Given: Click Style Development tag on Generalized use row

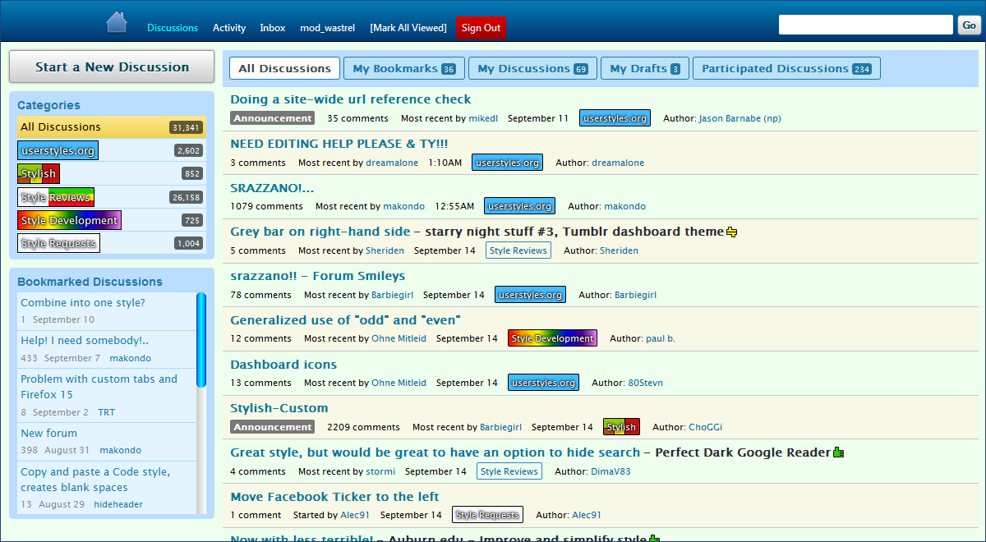Looking at the screenshot, I should [552, 338].
